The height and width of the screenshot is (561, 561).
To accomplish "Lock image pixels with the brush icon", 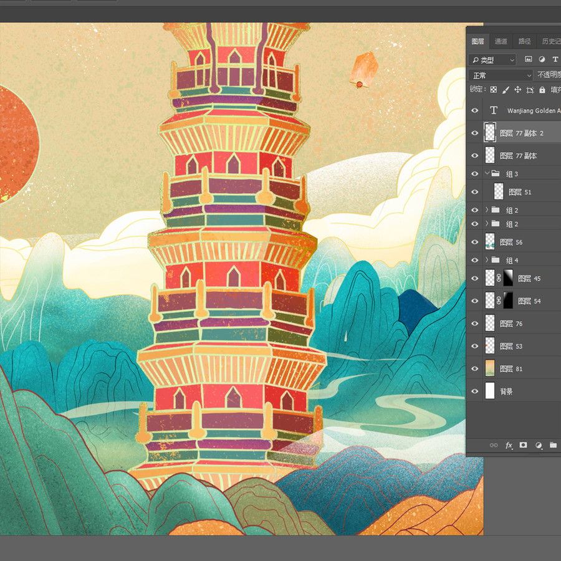I will [x=506, y=90].
